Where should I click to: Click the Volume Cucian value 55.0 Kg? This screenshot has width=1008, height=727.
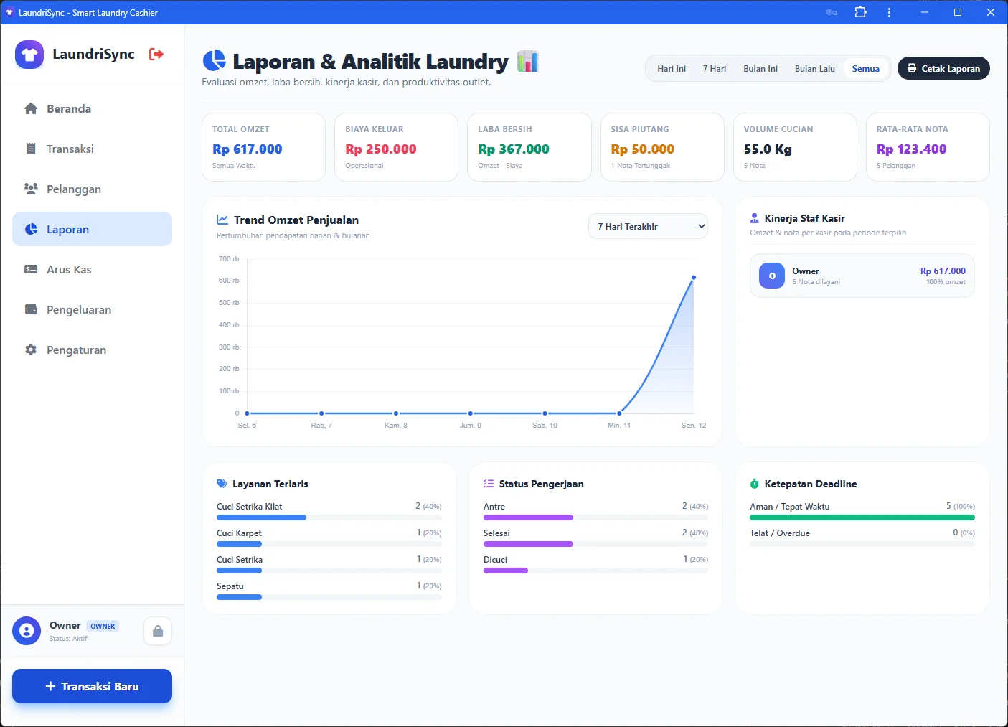pyautogui.click(x=768, y=149)
